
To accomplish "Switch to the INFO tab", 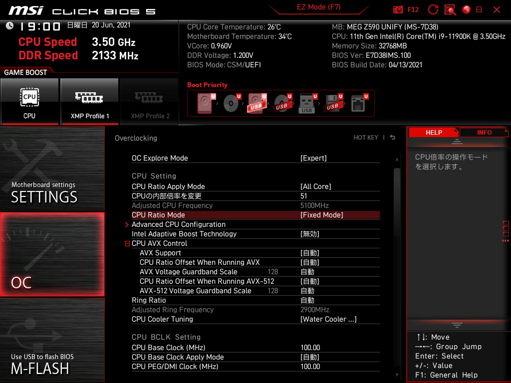I will click(x=484, y=132).
